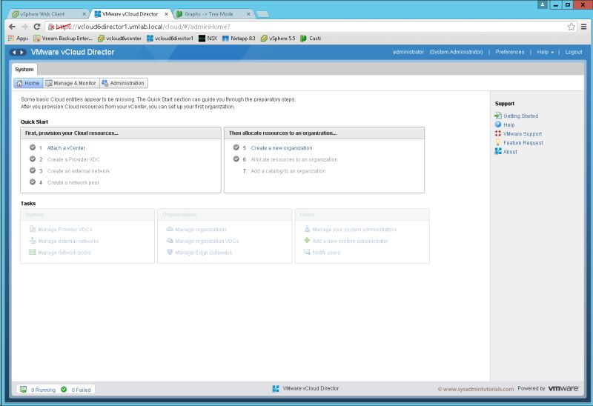
Task: Click Create a Provider VDC
Action: (73, 159)
